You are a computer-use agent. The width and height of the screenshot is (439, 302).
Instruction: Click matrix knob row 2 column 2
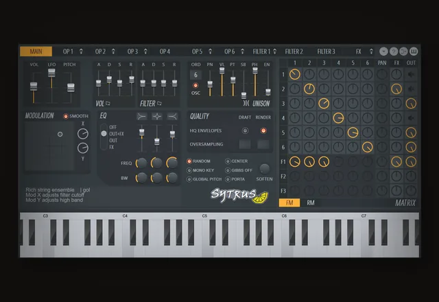tap(309, 89)
